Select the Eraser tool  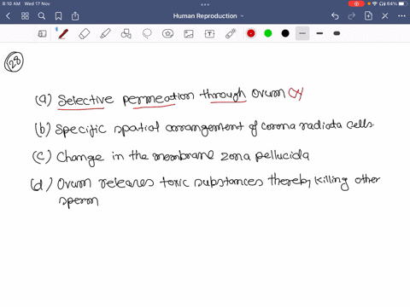(84, 34)
